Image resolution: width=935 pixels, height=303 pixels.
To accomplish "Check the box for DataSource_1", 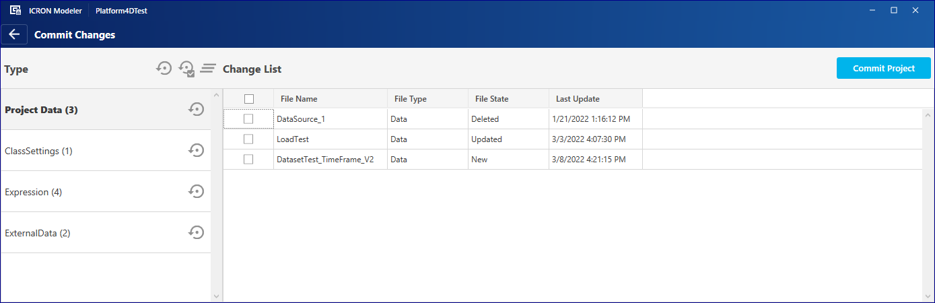I will point(248,119).
